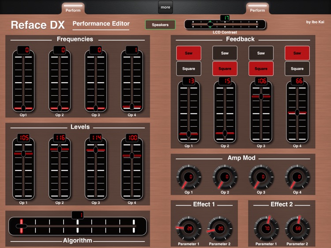Click the Amp Mod Op 2 knob
Image resolution: width=331 pixels, height=248 pixels.
[225, 177]
